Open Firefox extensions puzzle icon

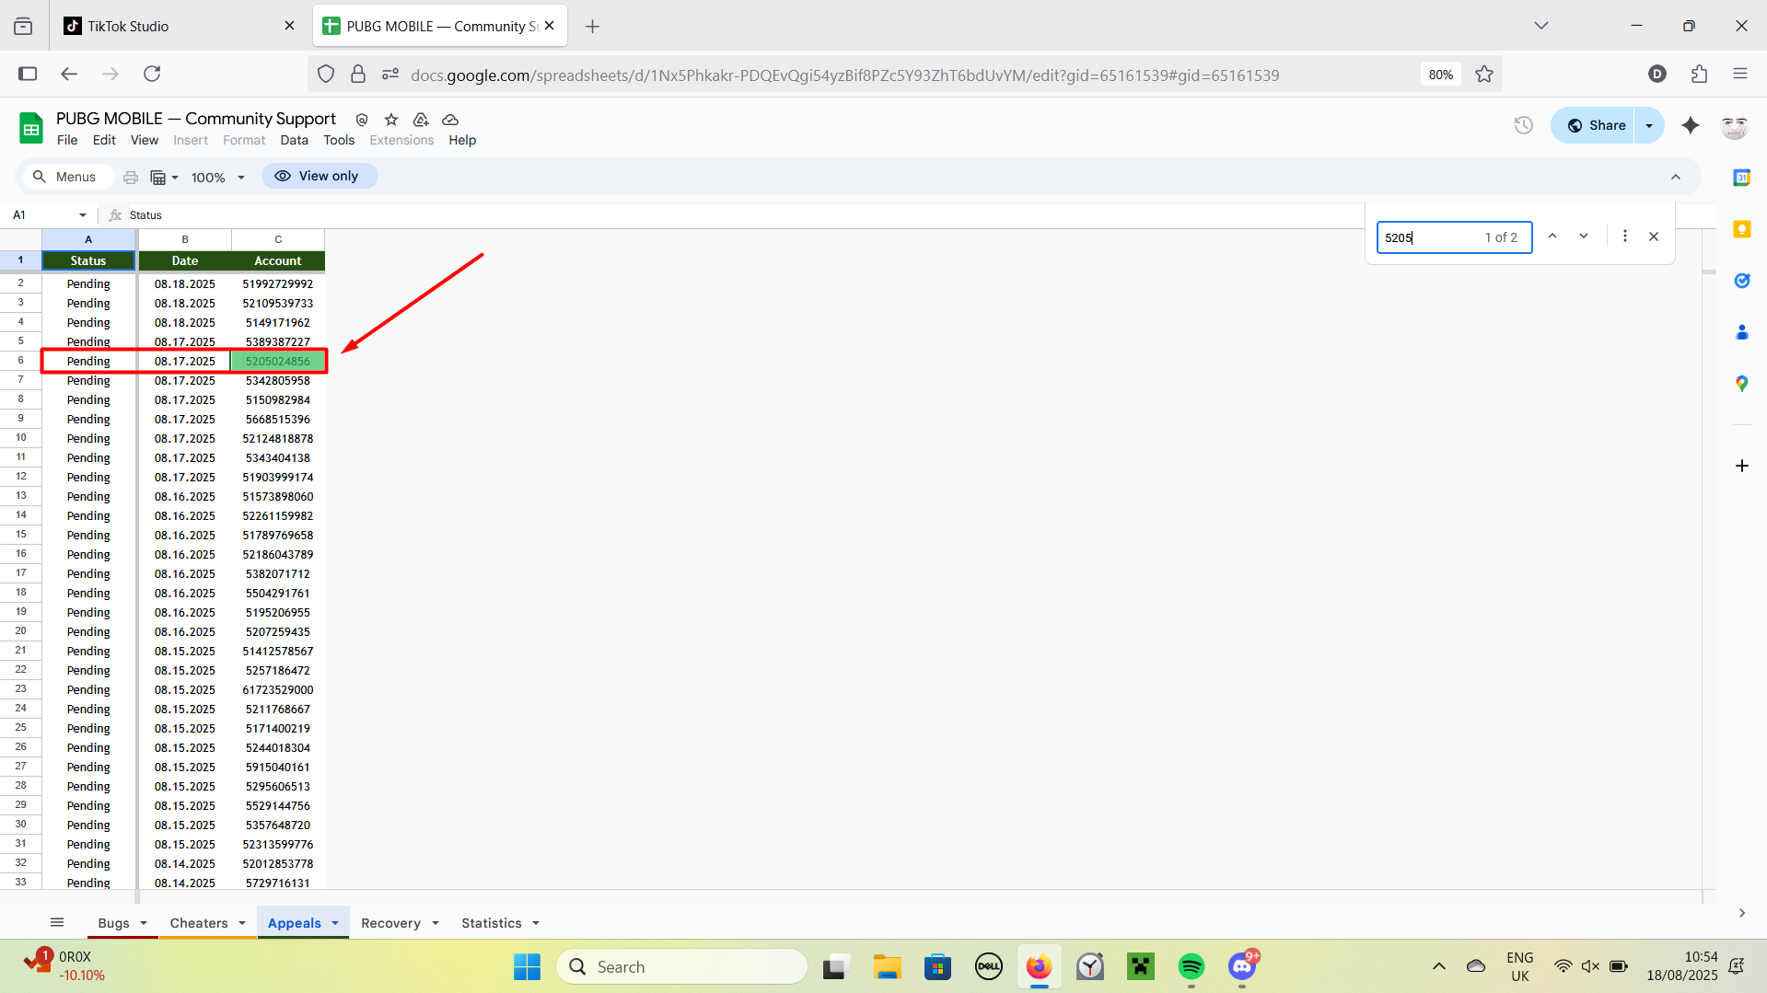pyautogui.click(x=1699, y=74)
